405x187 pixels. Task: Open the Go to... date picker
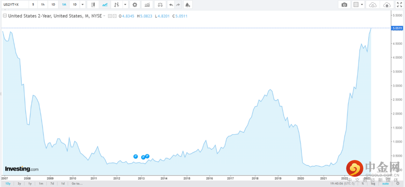pos(77,184)
